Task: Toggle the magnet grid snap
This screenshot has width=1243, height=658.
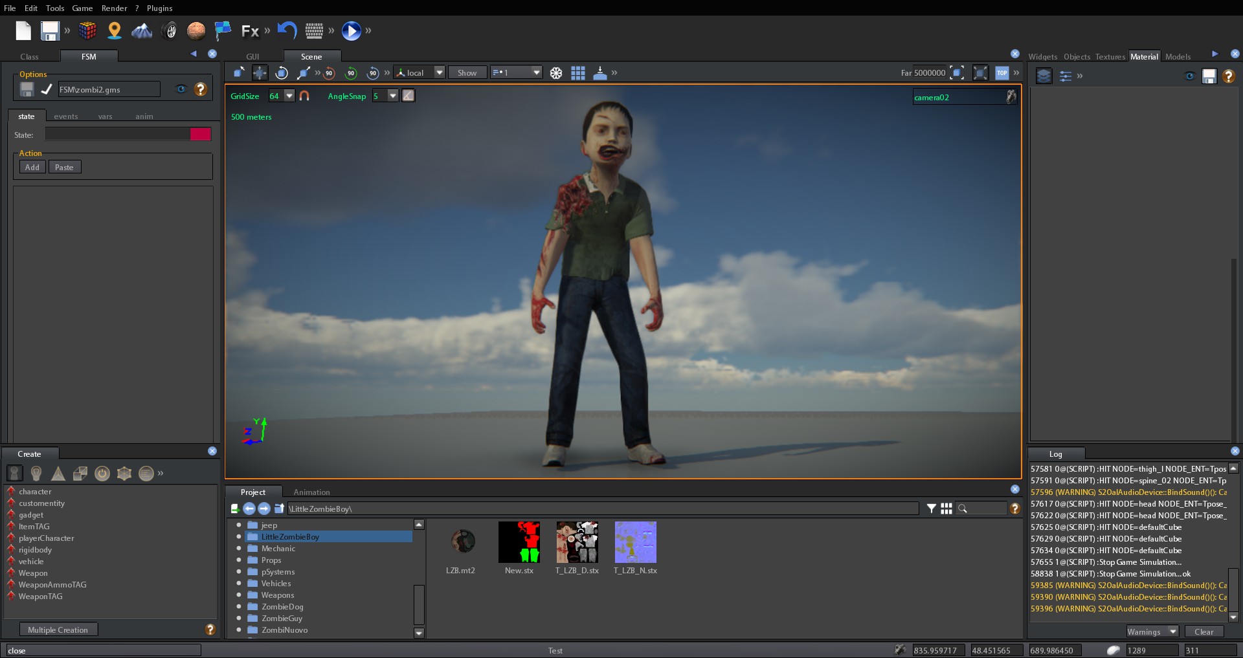Action: tap(304, 96)
